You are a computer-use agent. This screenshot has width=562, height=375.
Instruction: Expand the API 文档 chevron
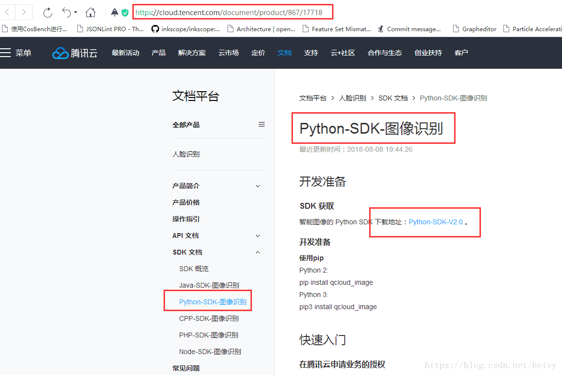click(x=258, y=236)
